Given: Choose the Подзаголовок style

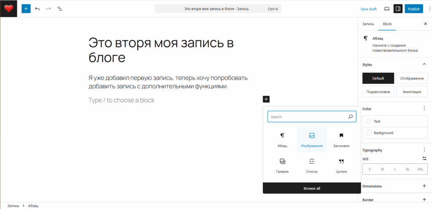Looking at the screenshot, I should pos(378,92).
